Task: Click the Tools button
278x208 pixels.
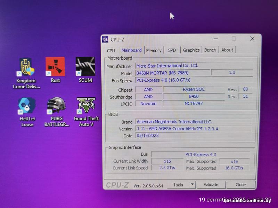Action: [x=178, y=185]
